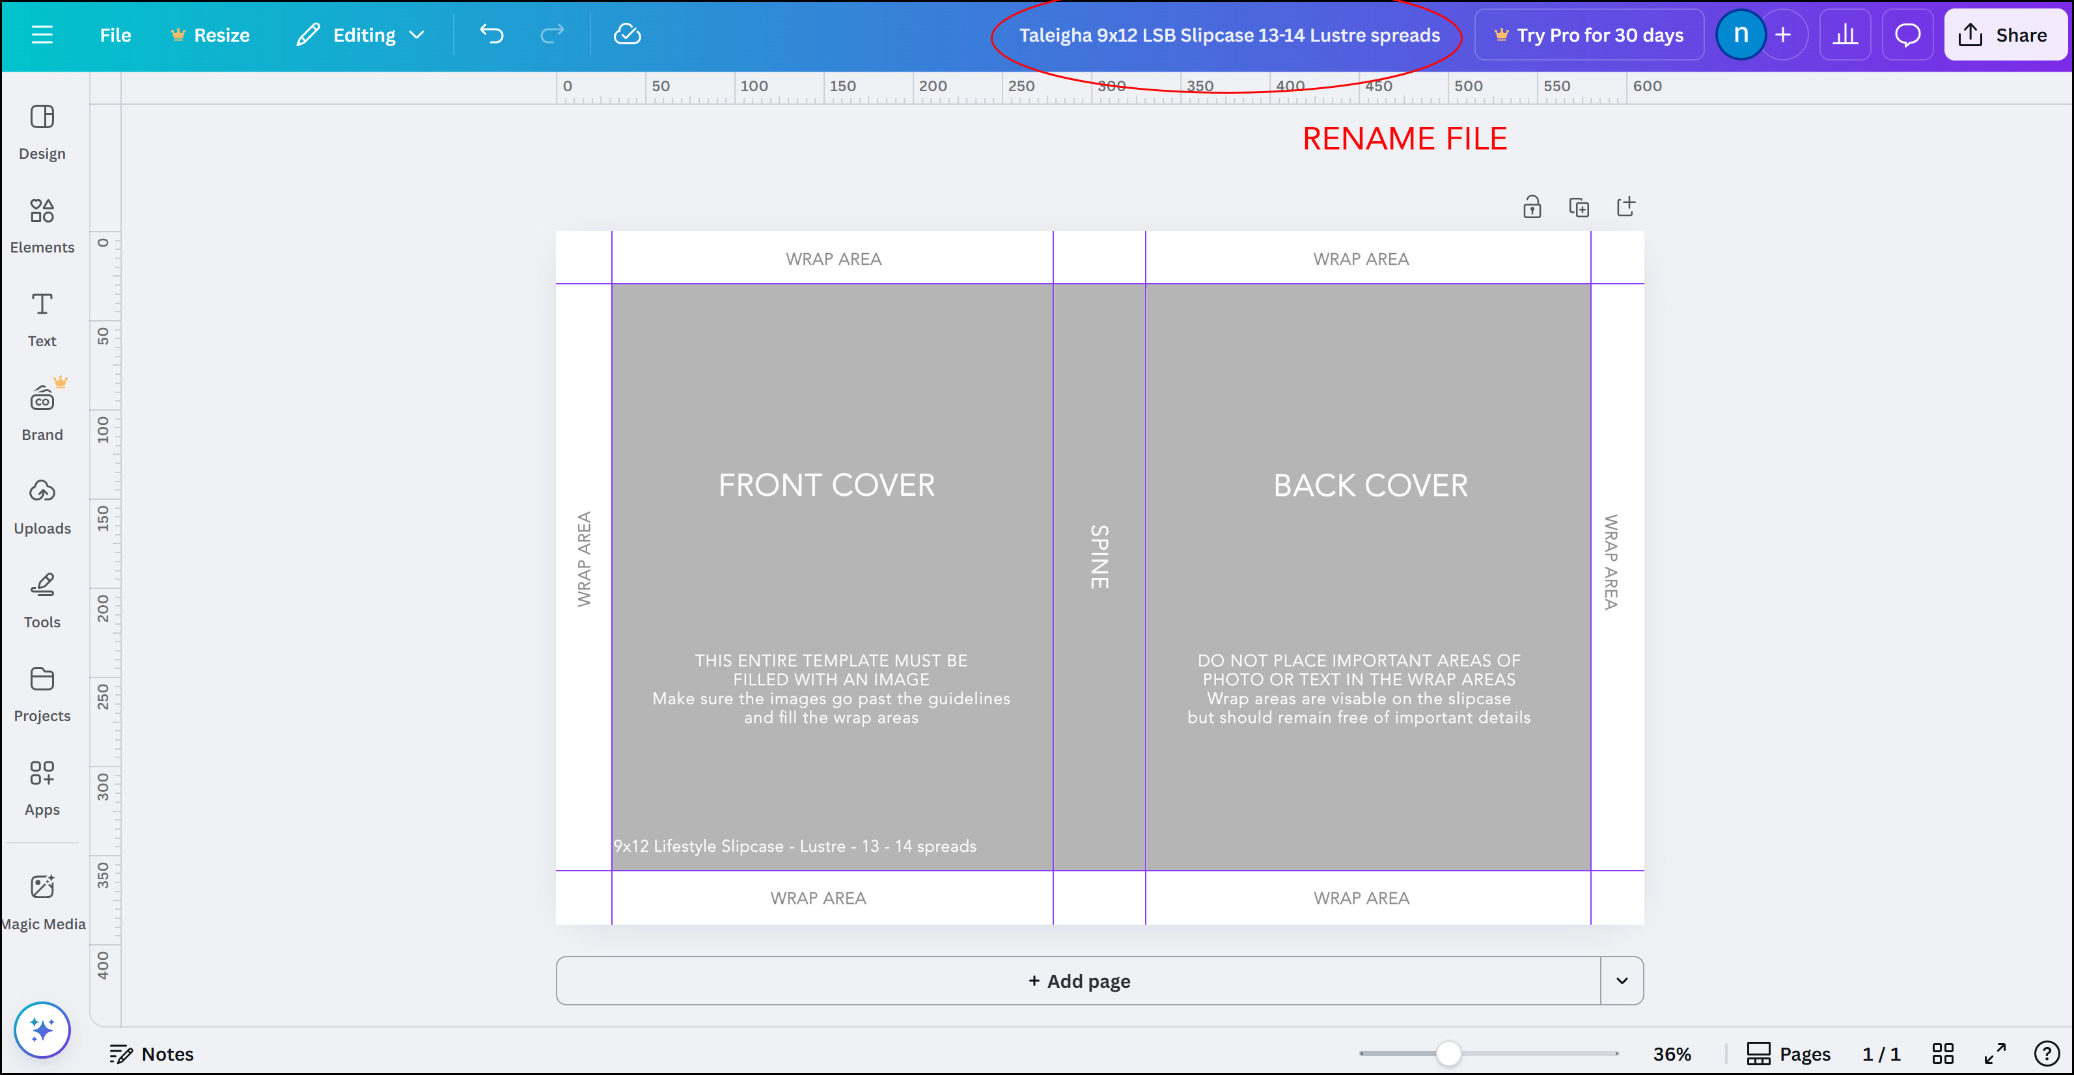The height and width of the screenshot is (1075, 2074).
Task: Open the Elements panel
Action: coord(42,226)
